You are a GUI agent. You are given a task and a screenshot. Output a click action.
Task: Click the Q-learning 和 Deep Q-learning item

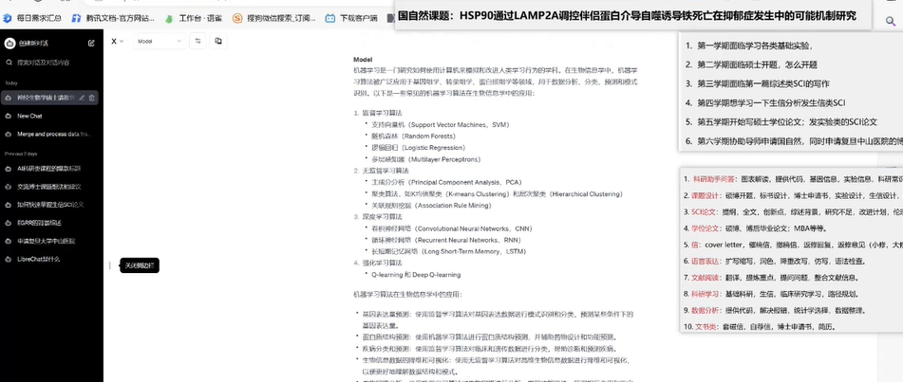coord(417,275)
